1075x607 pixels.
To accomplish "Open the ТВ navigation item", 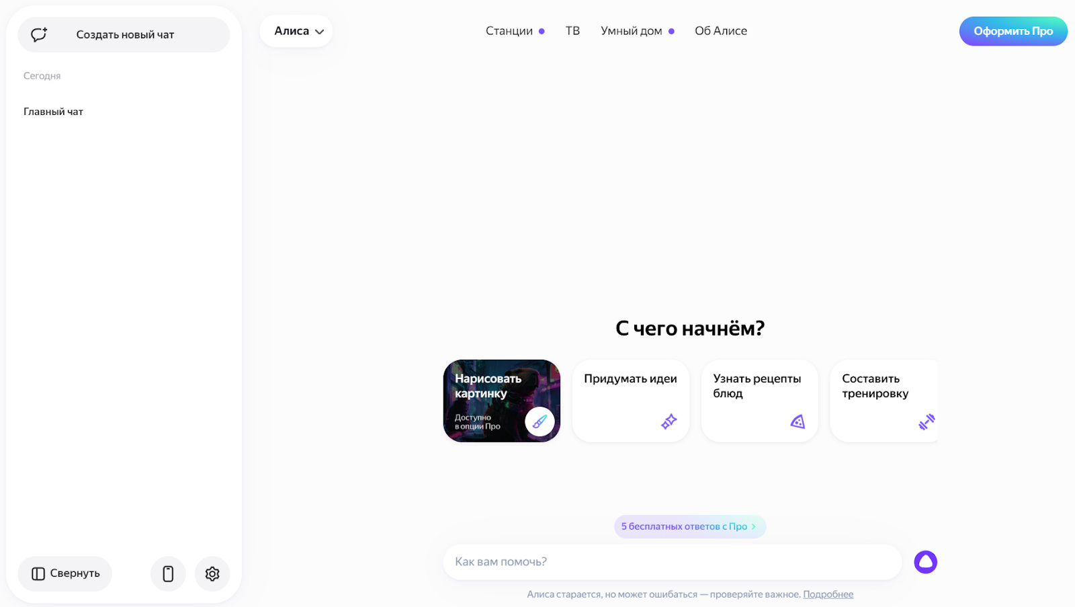I will 572,31.
